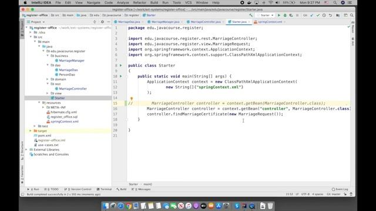Run Starter with the green play button
Screen dimensions: 376x211
click(x=279, y=15)
